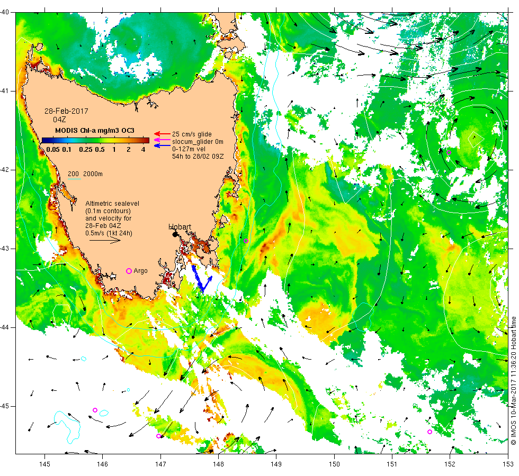Click the '25 cm/s glide' legend text
Viewport: 519px width, 476px height.
click(192, 134)
